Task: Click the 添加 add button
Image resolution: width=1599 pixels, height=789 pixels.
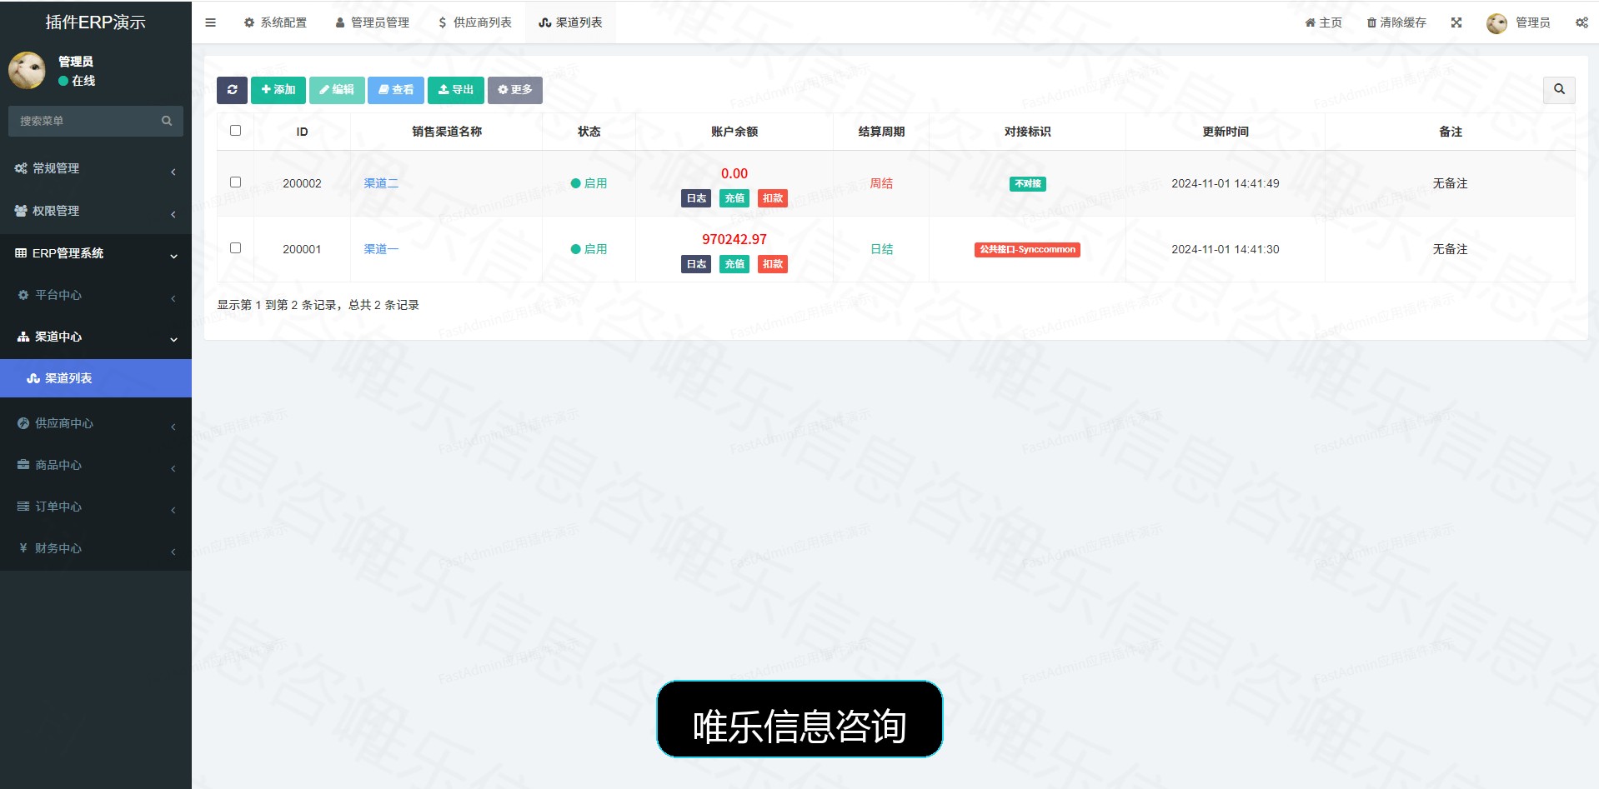Action: tap(278, 90)
